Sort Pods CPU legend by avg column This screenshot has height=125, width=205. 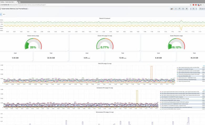204,66
